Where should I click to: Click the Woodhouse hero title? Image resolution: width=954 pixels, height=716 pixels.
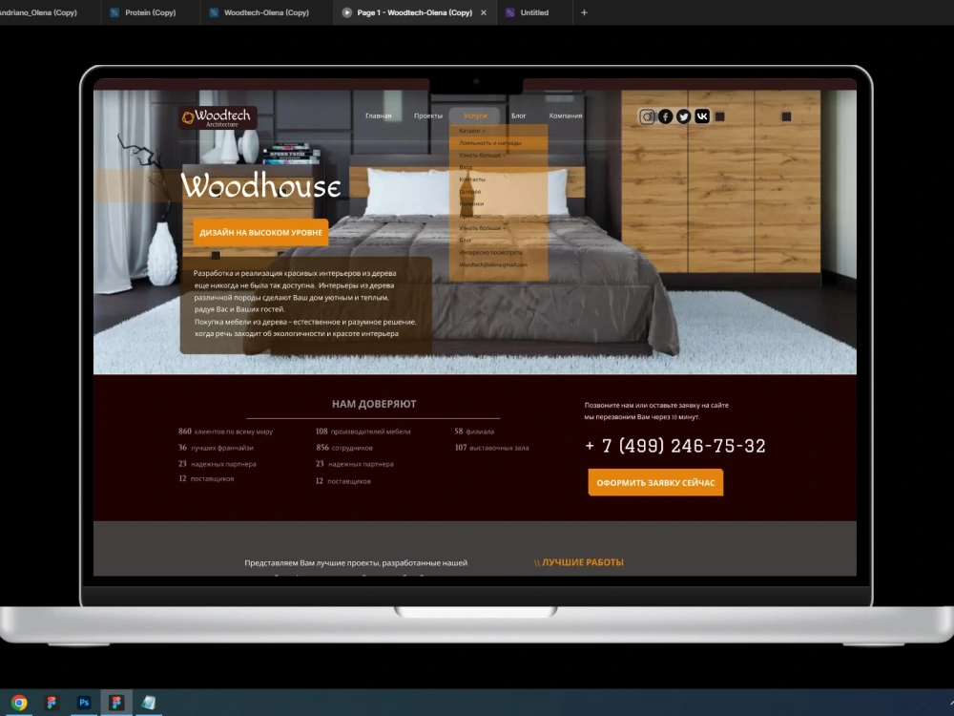[261, 186]
